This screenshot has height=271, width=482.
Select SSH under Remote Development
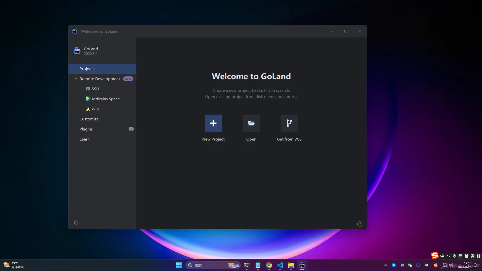102,89
